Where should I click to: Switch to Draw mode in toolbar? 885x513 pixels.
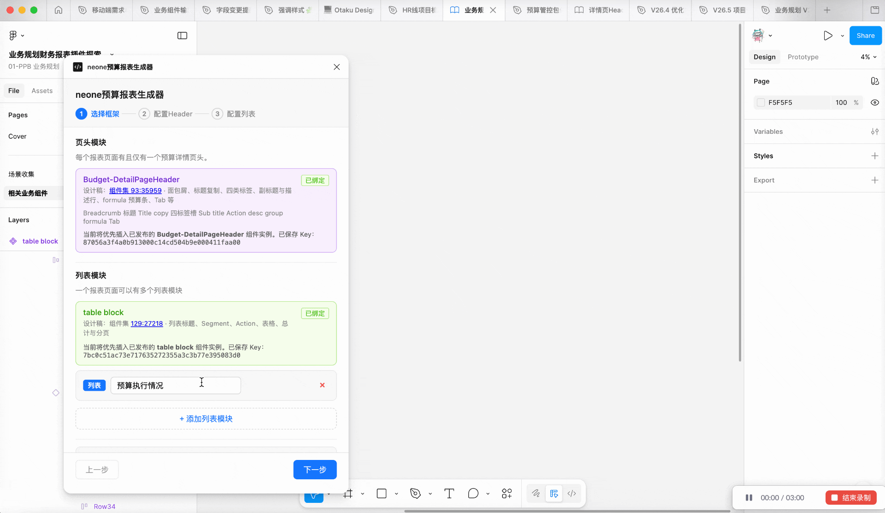536,494
